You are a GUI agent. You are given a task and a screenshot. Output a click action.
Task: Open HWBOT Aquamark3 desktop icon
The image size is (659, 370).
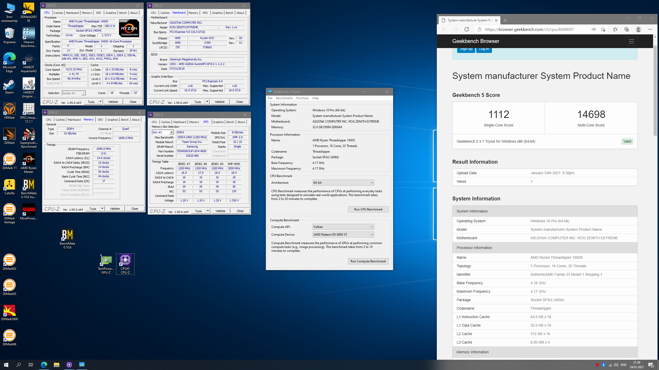29,63
